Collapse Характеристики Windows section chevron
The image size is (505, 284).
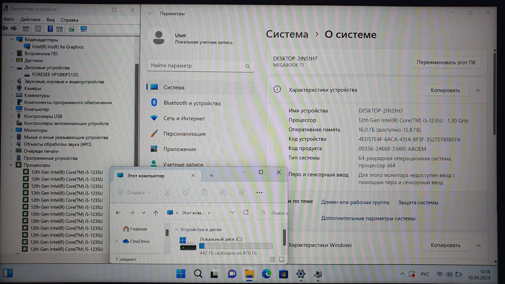click(x=478, y=246)
